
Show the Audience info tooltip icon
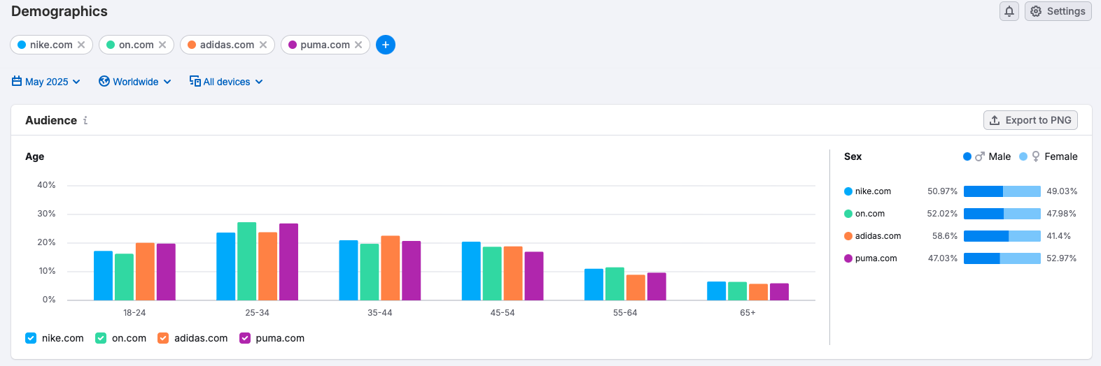click(85, 120)
